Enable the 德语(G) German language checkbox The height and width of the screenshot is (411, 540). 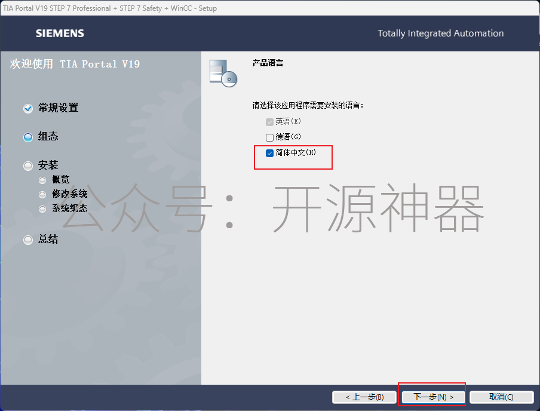point(269,137)
